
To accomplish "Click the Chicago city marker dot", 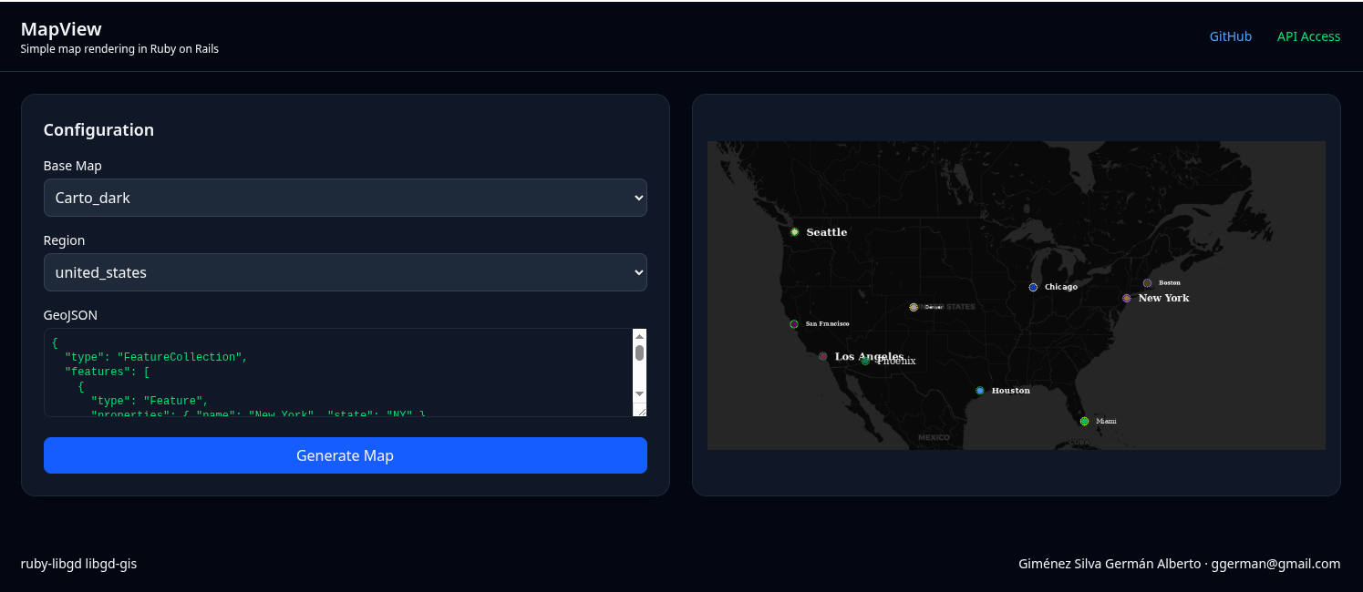I will coord(1033,287).
